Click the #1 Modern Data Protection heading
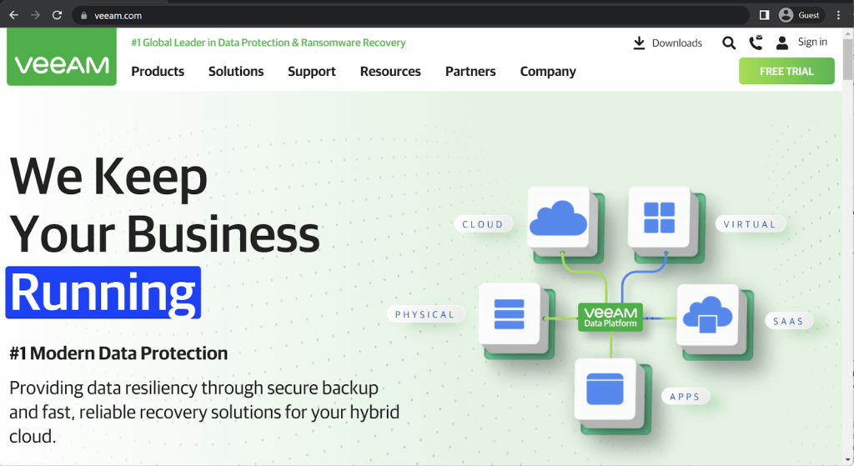Image resolution: width=854 pixels, height=466 pixels. coord(118,353)
